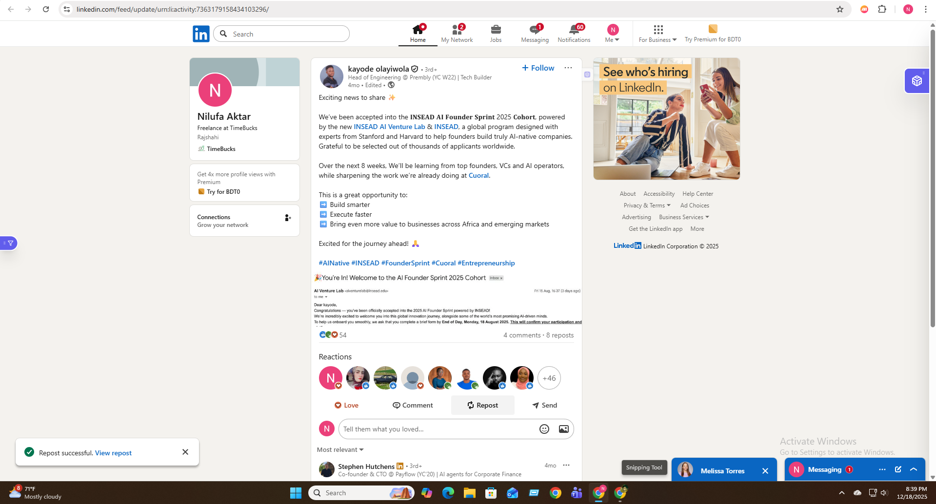
Task: Collapse the Messaging overlay chevron
Action: [914, 469]
